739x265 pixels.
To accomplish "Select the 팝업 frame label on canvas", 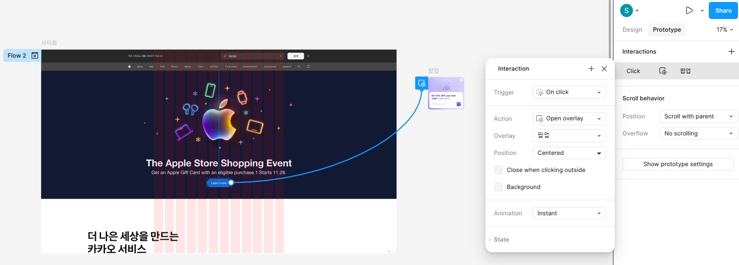I will click(x=434, y=71).
